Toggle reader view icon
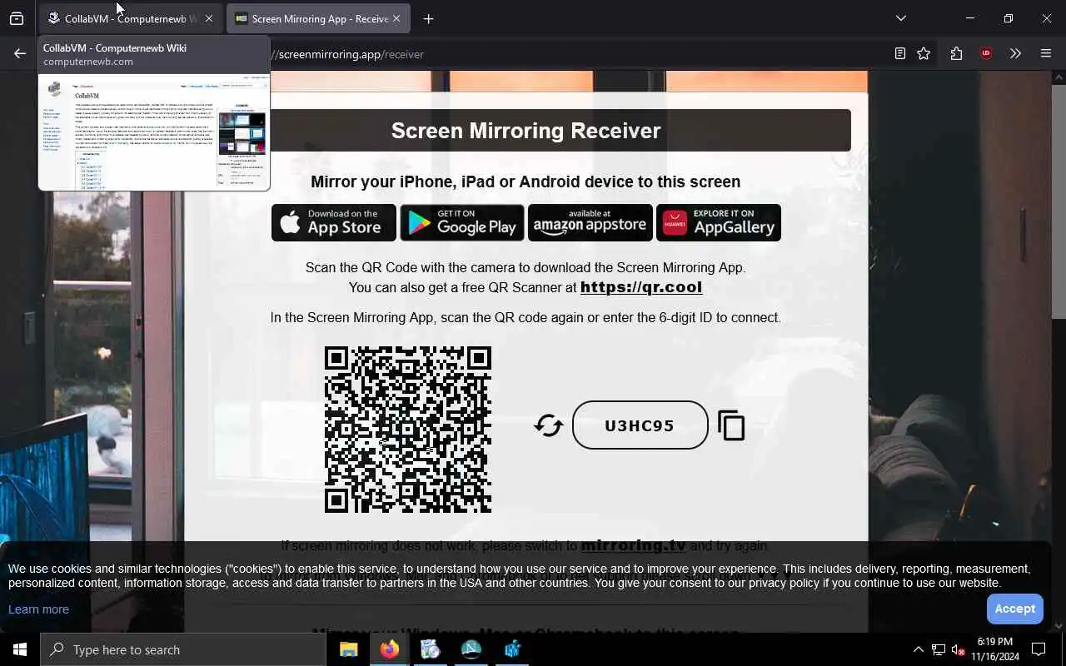Screen dimensions: 1066x666 coord(900,53)
